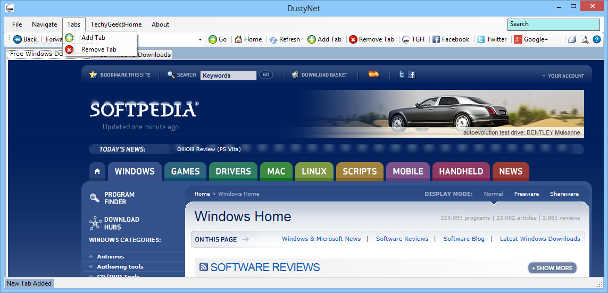
Task: Open the MAC section tab
Action: pyautogui.click(x=276, y=171)
